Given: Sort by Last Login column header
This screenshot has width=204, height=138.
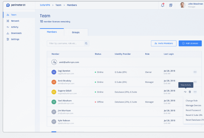Looking at the screenshot, I should (169, 54).
